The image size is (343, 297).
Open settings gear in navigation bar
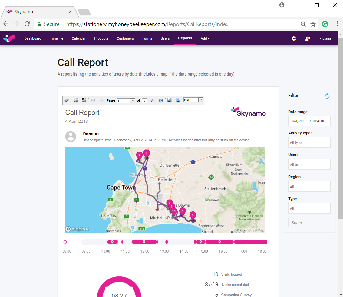294,38
